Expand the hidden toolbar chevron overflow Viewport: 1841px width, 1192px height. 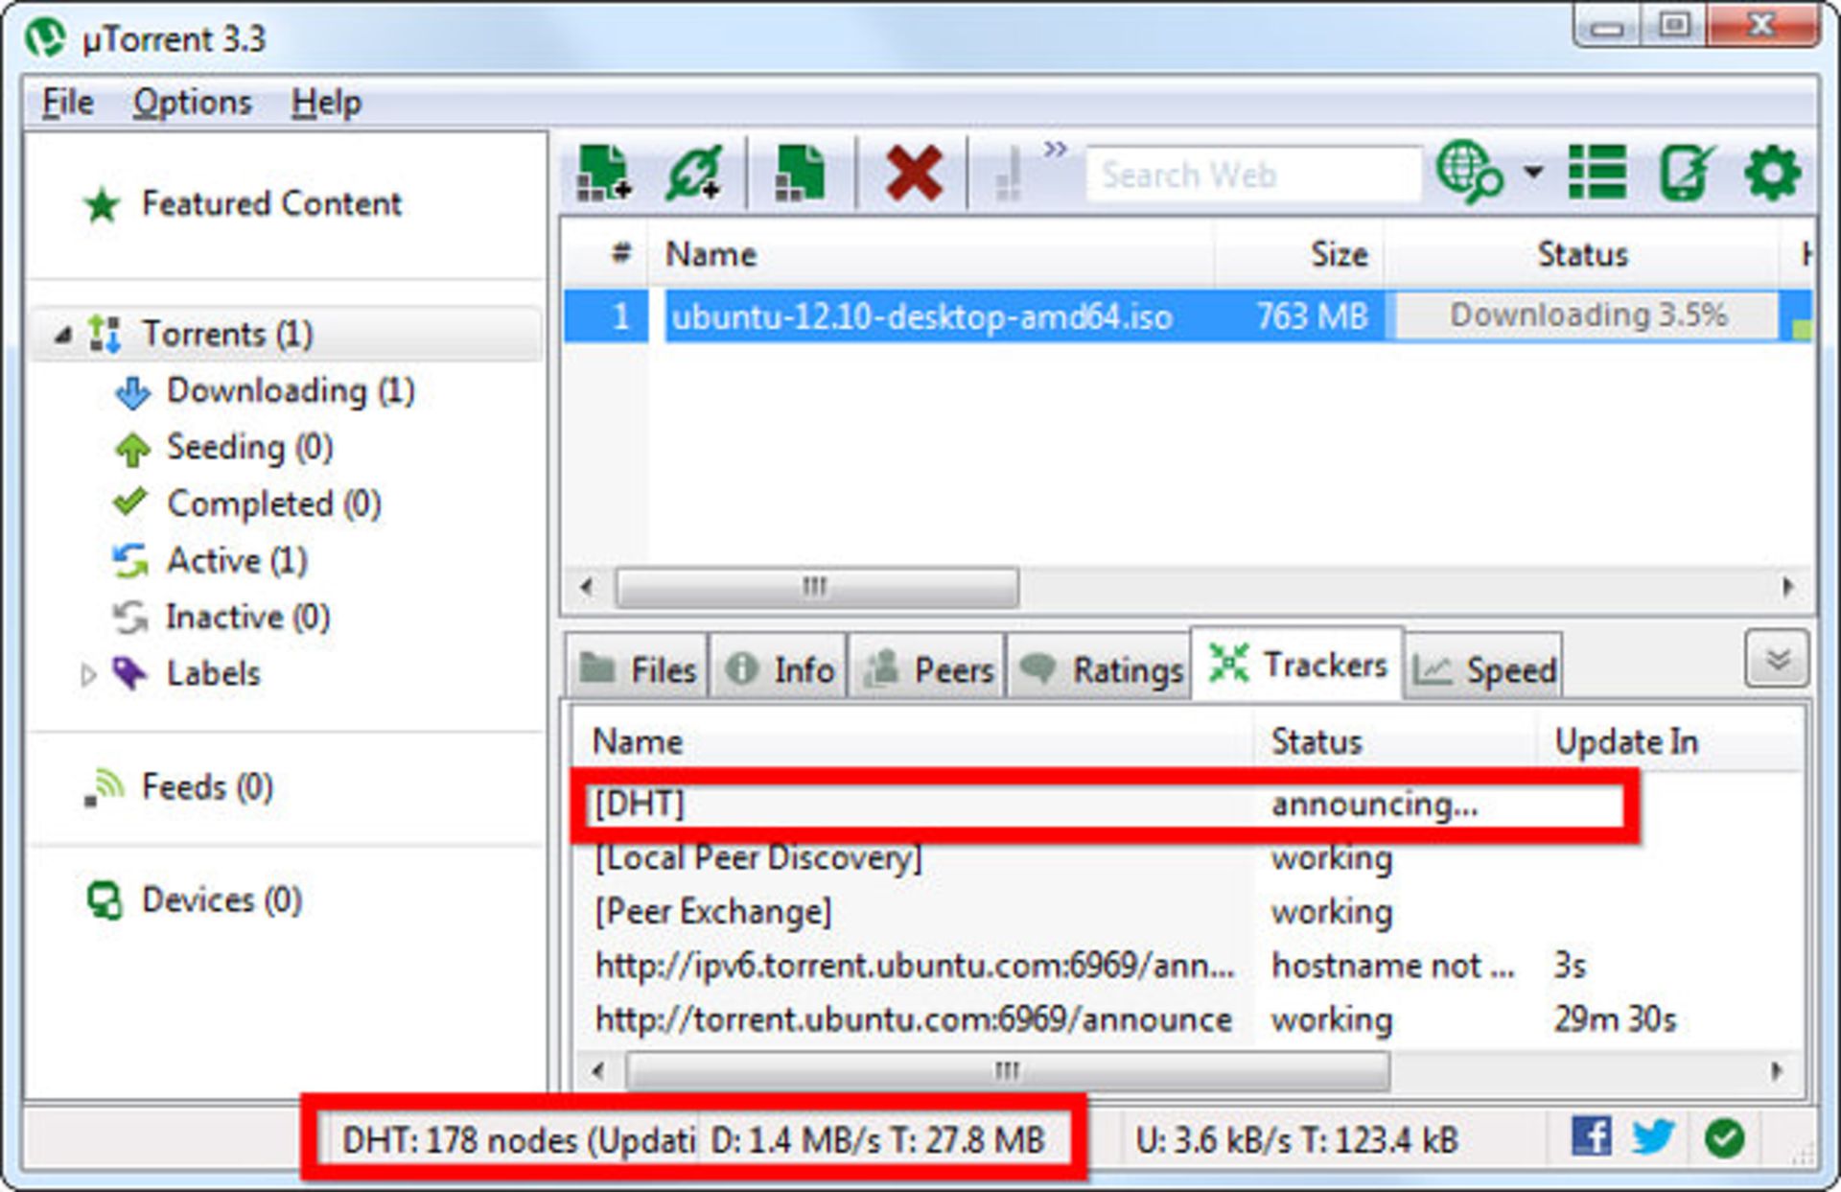pos(1056,150)
